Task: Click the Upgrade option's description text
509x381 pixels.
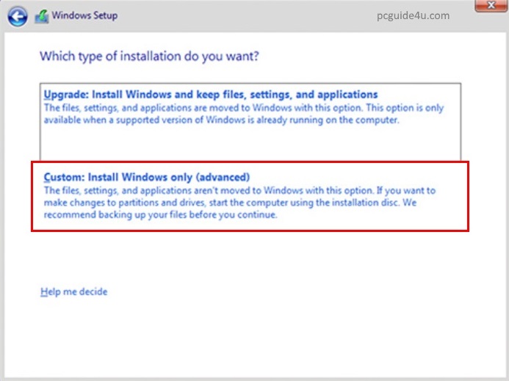Action: (242, 114)
